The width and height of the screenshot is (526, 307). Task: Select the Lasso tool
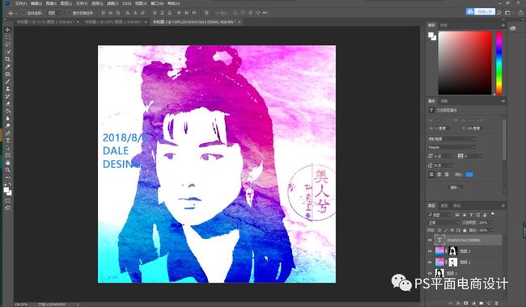point(7,44)
